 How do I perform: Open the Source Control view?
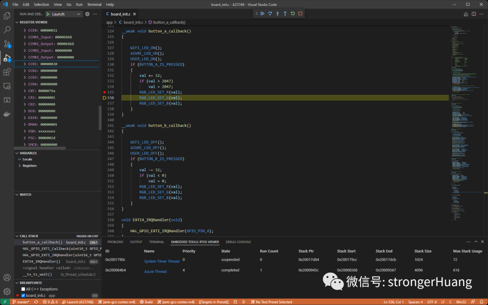pos(7,44)
